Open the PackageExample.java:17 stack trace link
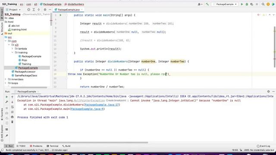 pyautogui.click(x=102, y=105)
